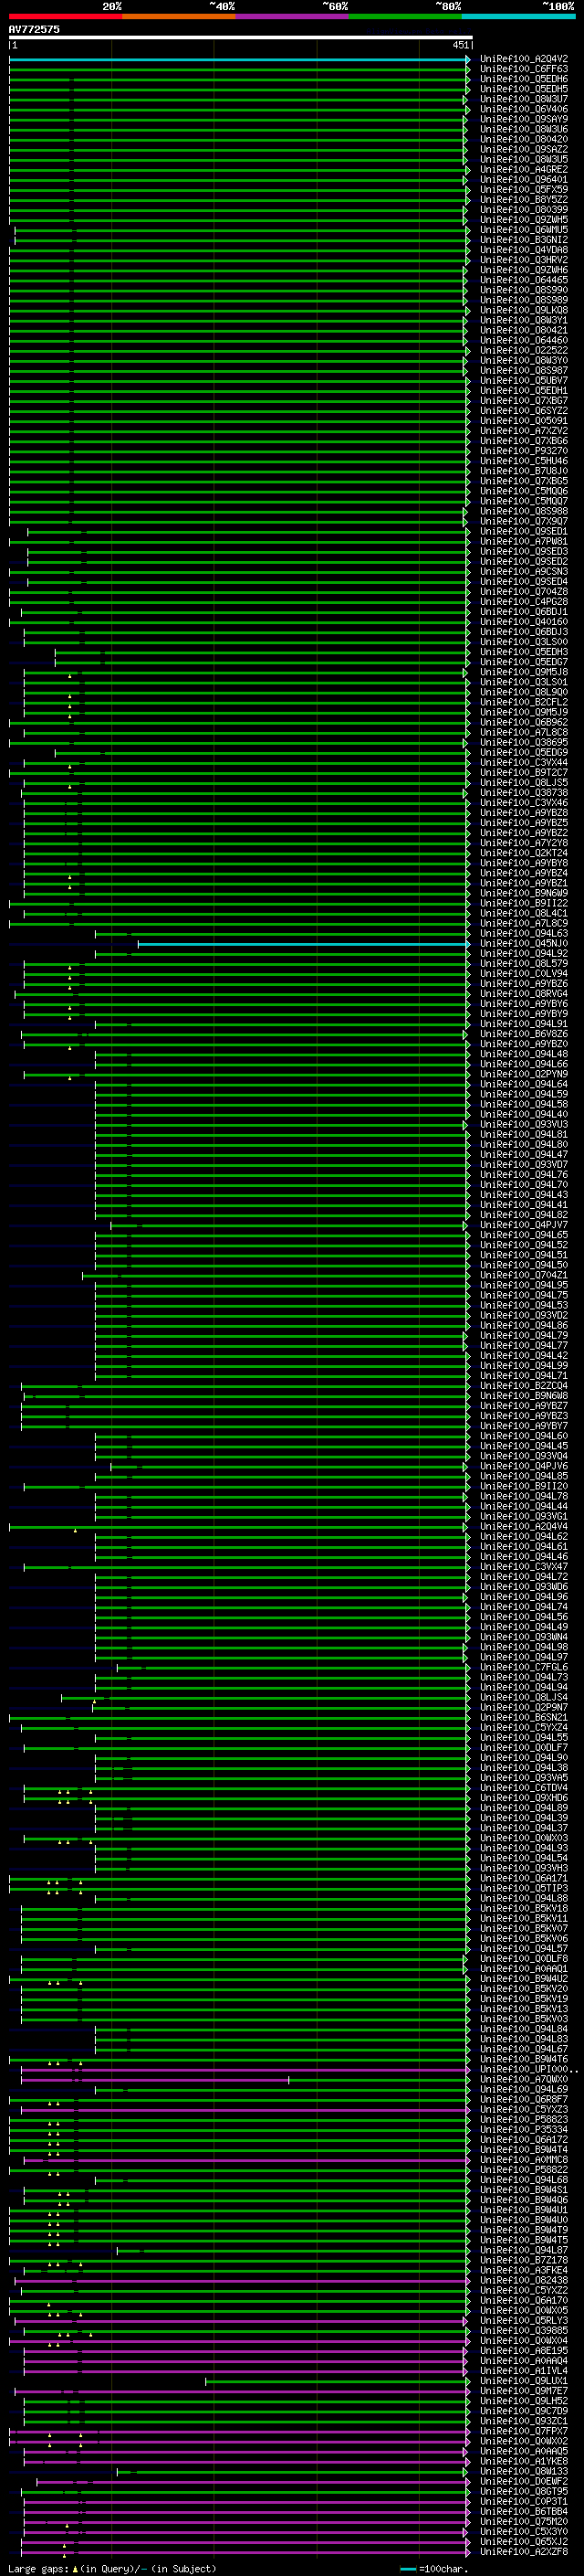Select hit label UniRef100_A1IVL4

click(524, 2371)
